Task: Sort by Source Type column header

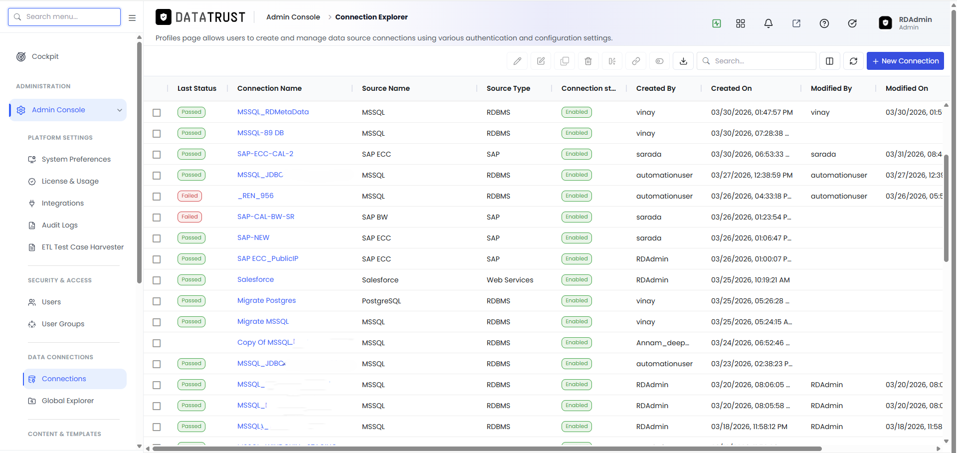Action: (508, 88)
